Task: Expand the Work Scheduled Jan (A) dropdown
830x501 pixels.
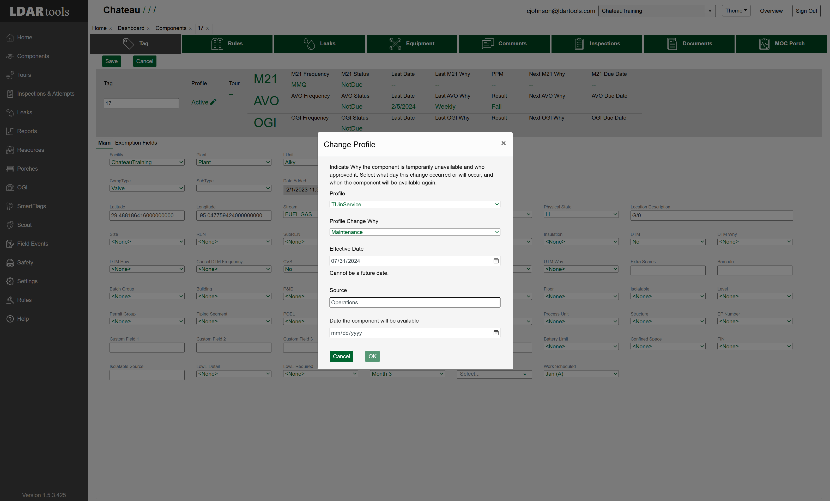Action: pyautogui.click(x=581, y=374)
